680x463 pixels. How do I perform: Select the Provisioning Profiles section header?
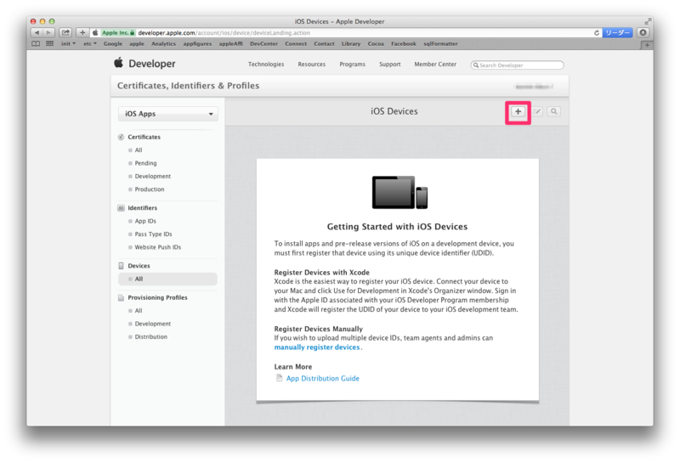157,297
